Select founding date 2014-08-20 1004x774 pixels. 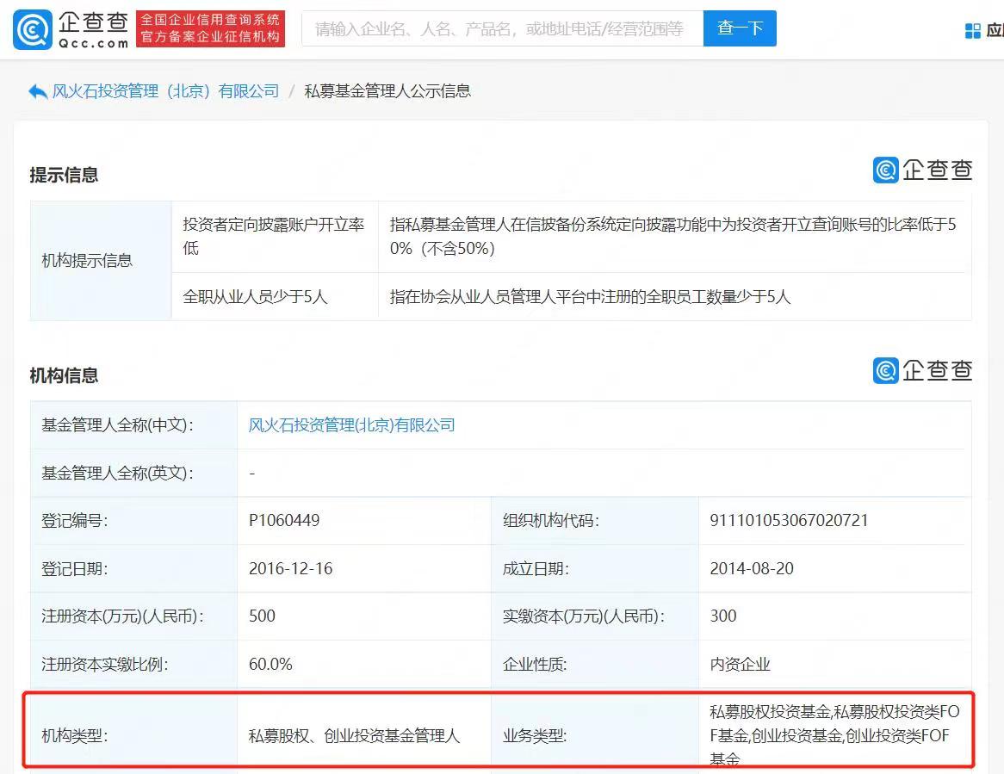tap(752, 568)
